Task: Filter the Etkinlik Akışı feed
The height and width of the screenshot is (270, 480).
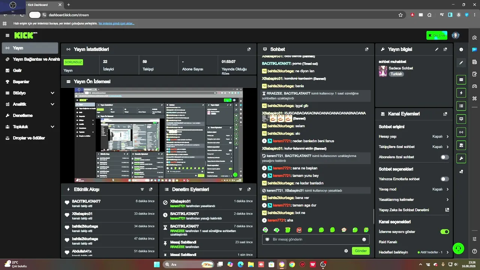Action: (142, 190)
